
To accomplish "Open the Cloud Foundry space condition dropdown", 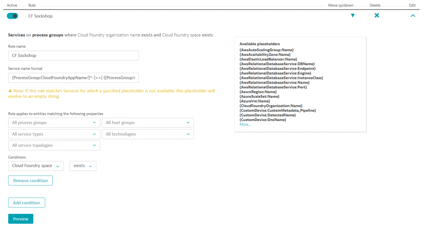I will coord(36,166).
